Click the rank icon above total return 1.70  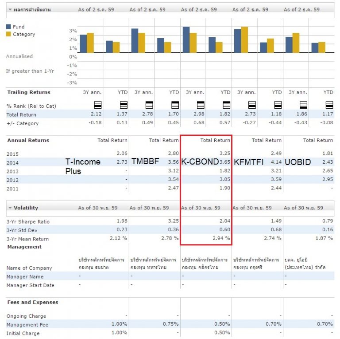tap(175, 105)
